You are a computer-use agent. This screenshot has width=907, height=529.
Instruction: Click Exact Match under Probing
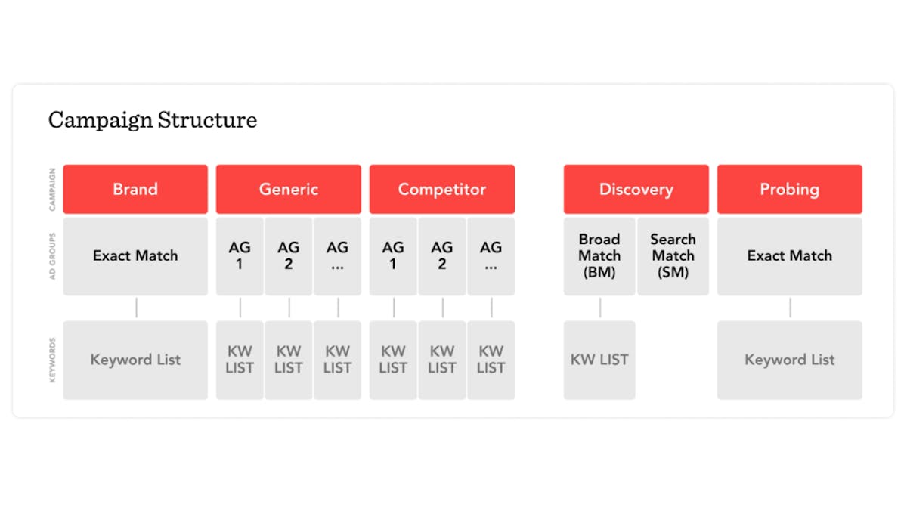click(789, 256)
